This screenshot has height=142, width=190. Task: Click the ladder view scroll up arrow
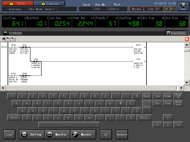[x=187, y=45]
